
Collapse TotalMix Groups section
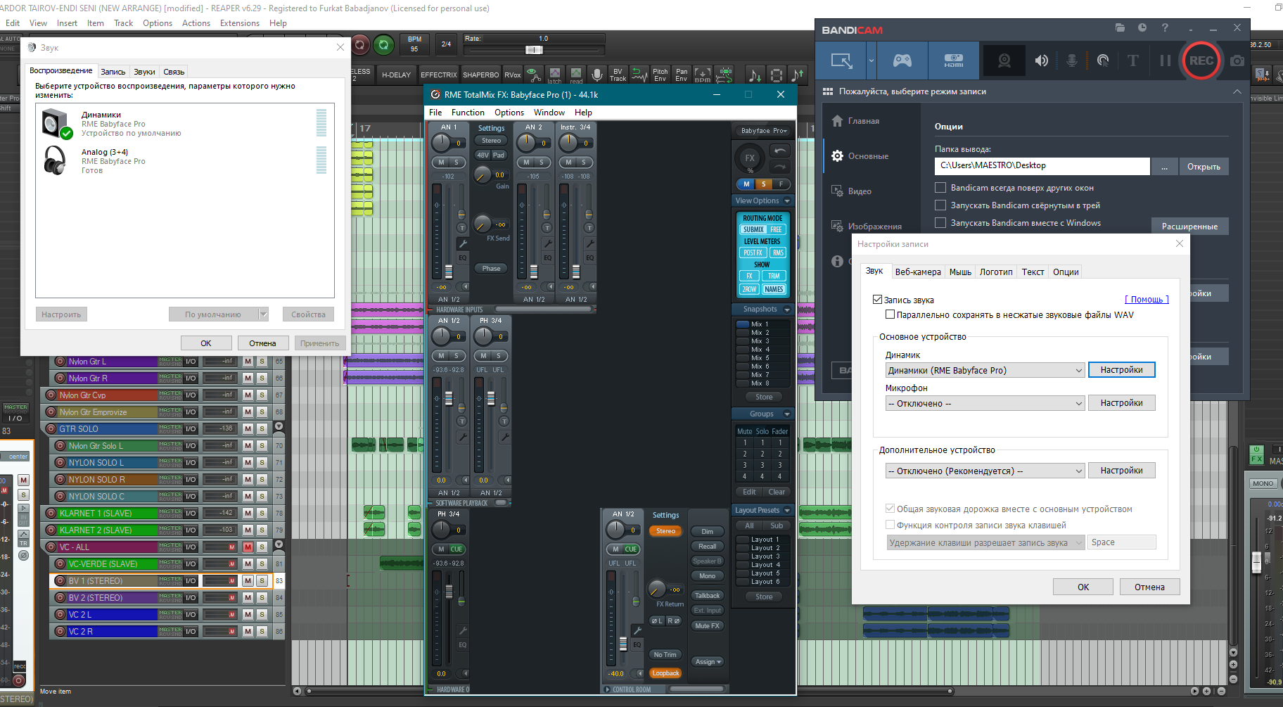point(787,414)
